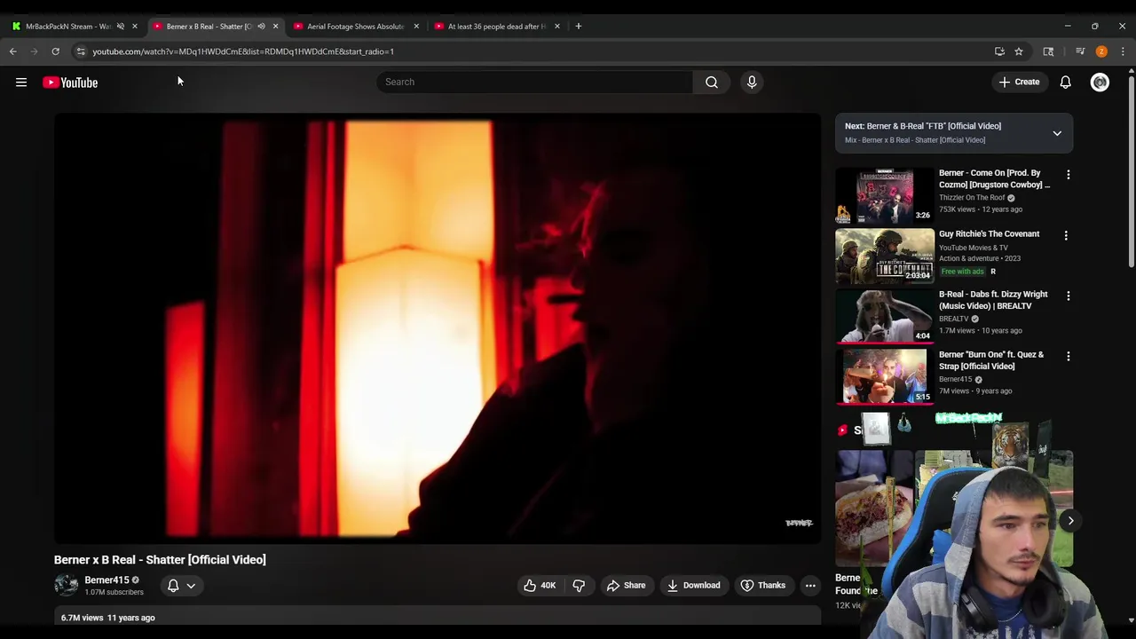Open the Chrome three-dot menu
1136x639 pixels.
click(x=1123, y=51)
